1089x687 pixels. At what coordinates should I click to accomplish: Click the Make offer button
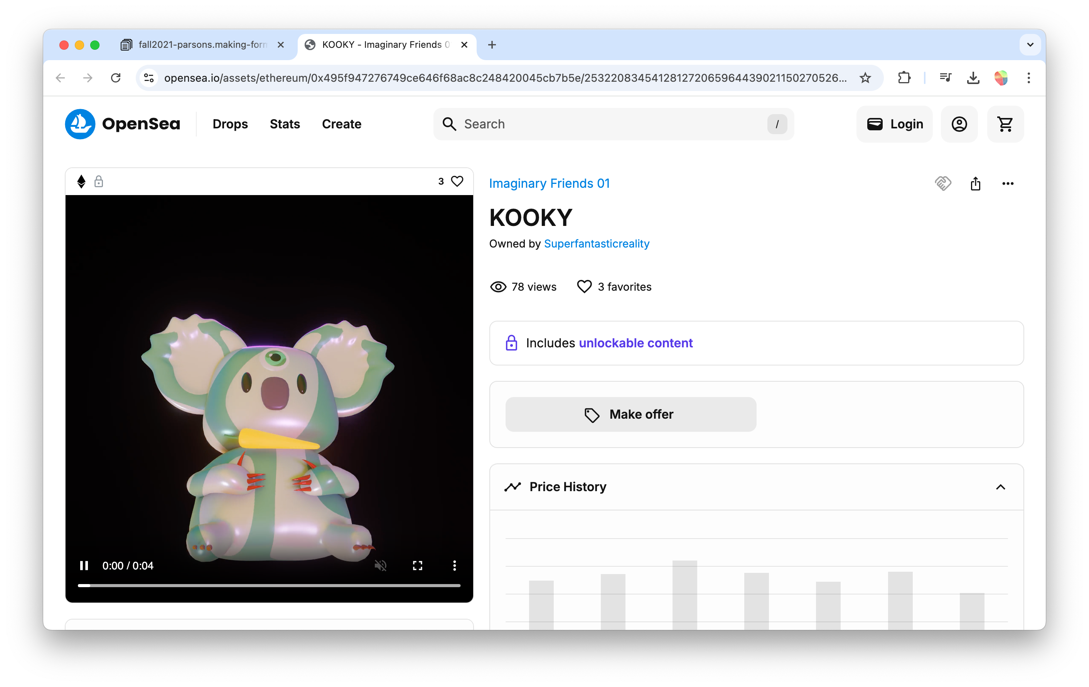[630, 414]
